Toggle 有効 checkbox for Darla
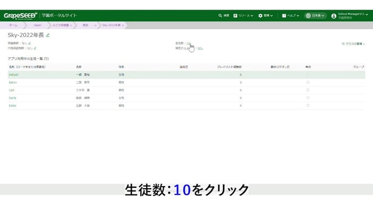 (308, 98)
